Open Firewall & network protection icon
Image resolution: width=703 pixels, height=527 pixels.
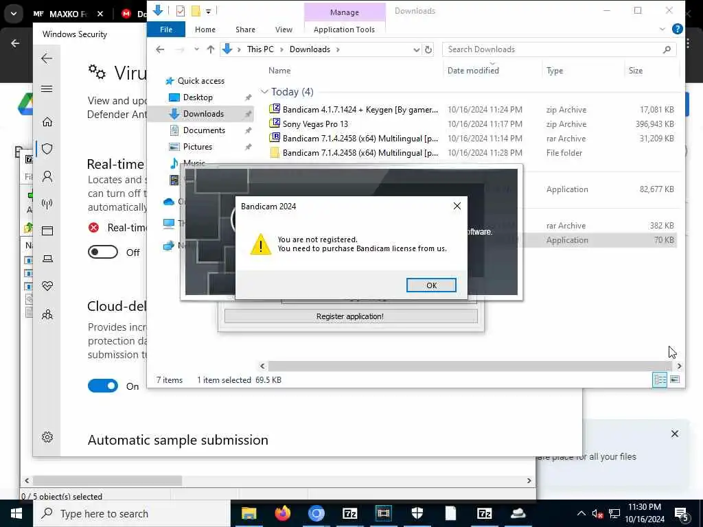47,204
